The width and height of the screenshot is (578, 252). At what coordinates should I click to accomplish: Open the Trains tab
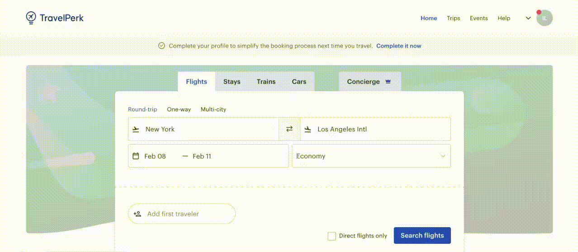coord(266,82)
